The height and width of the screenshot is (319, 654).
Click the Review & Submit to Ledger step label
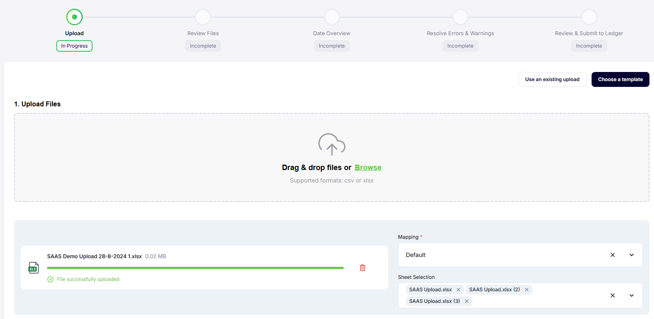click(x=589, y=34)
